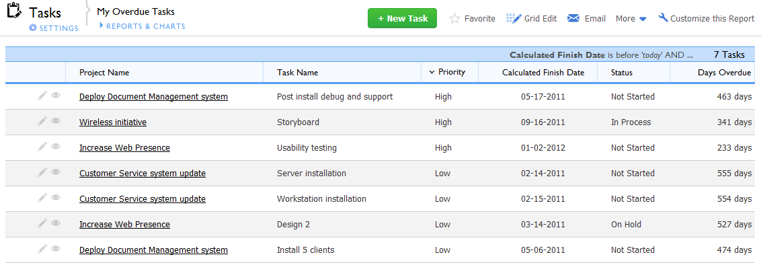Click the eye icon for Install 5 clients row
Viewport: 761px width, 263px height.
[56, 248]
